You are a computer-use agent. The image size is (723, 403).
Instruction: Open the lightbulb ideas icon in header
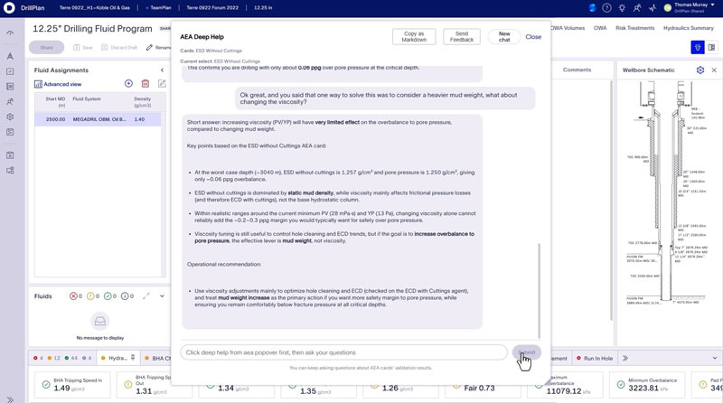point(622,8)
